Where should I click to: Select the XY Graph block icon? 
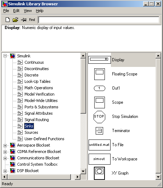click(99, 173)
